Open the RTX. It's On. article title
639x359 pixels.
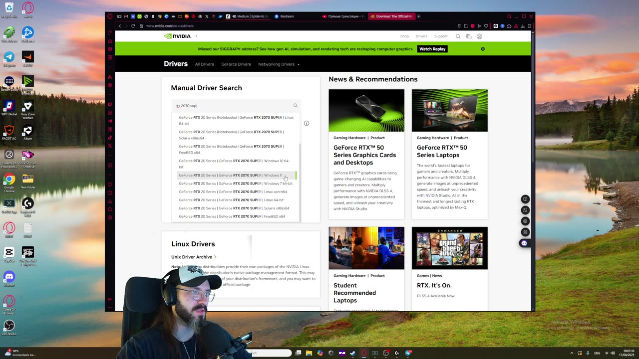coord(434,285)
